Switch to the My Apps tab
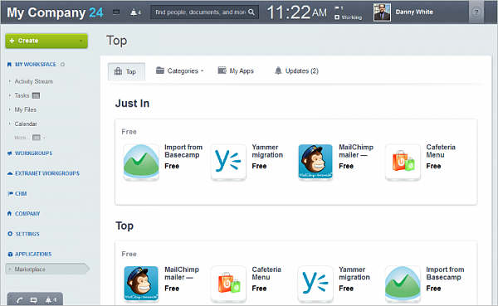Image resolution: width=498 pixels, height=306 pixels. pos(236,71)
